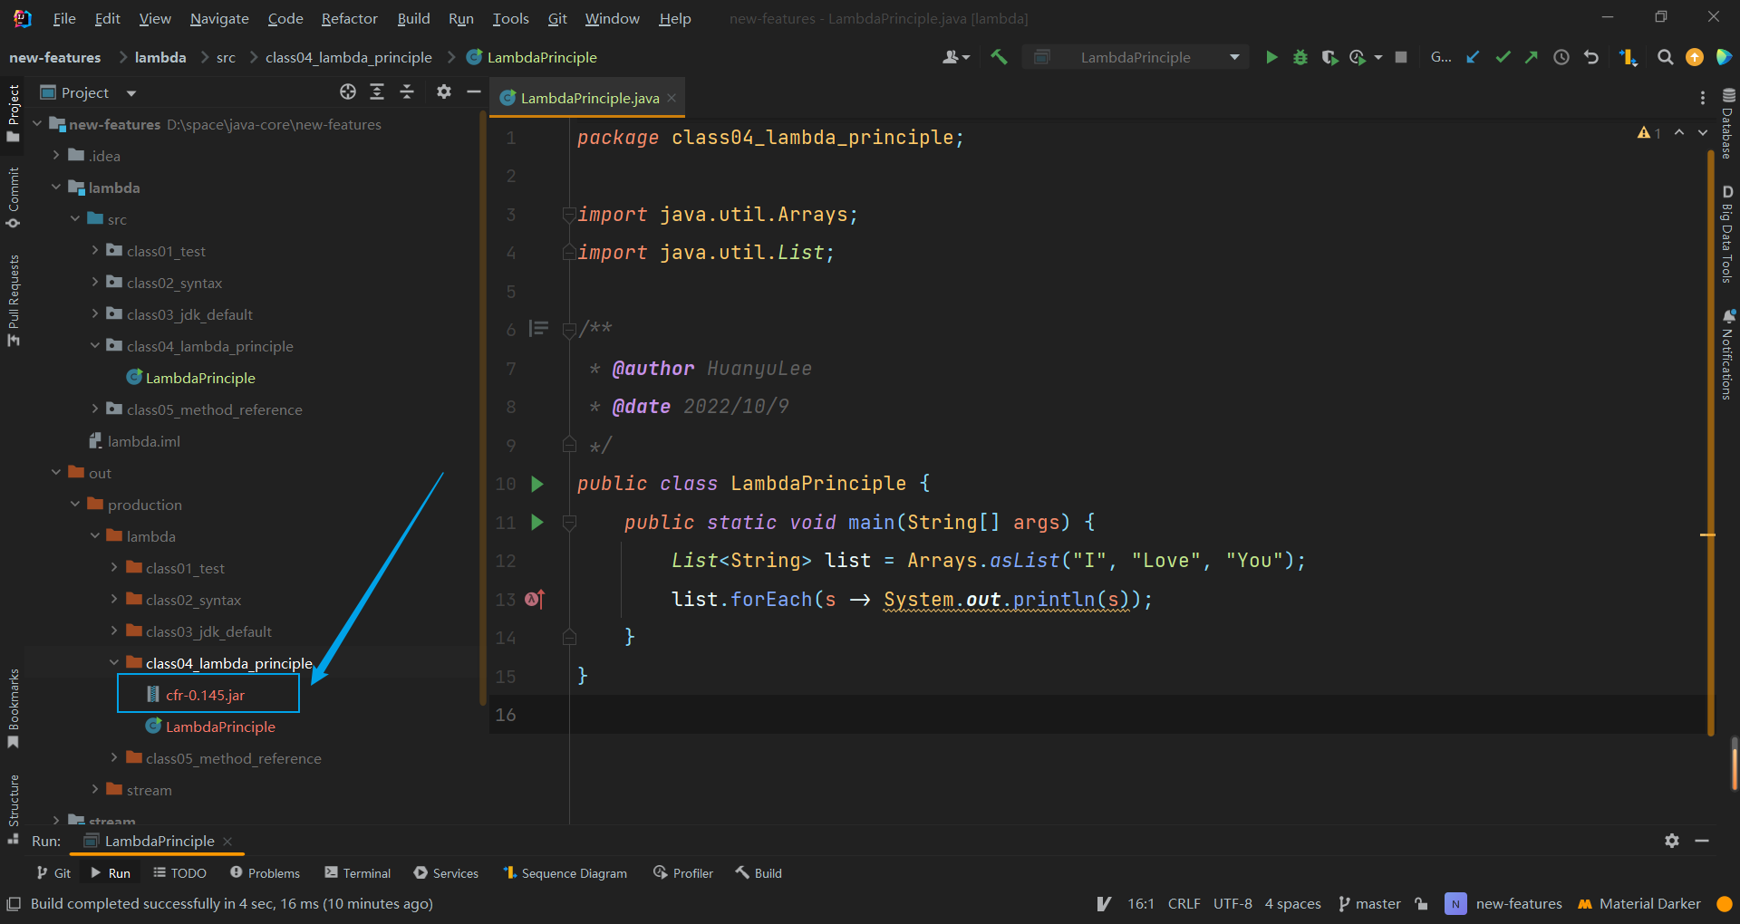Image resolution: width=1740 pixels, height=924 pixels.
Task: Close the LambdaPrinciple.java editor tab
Action: [672, 98]
